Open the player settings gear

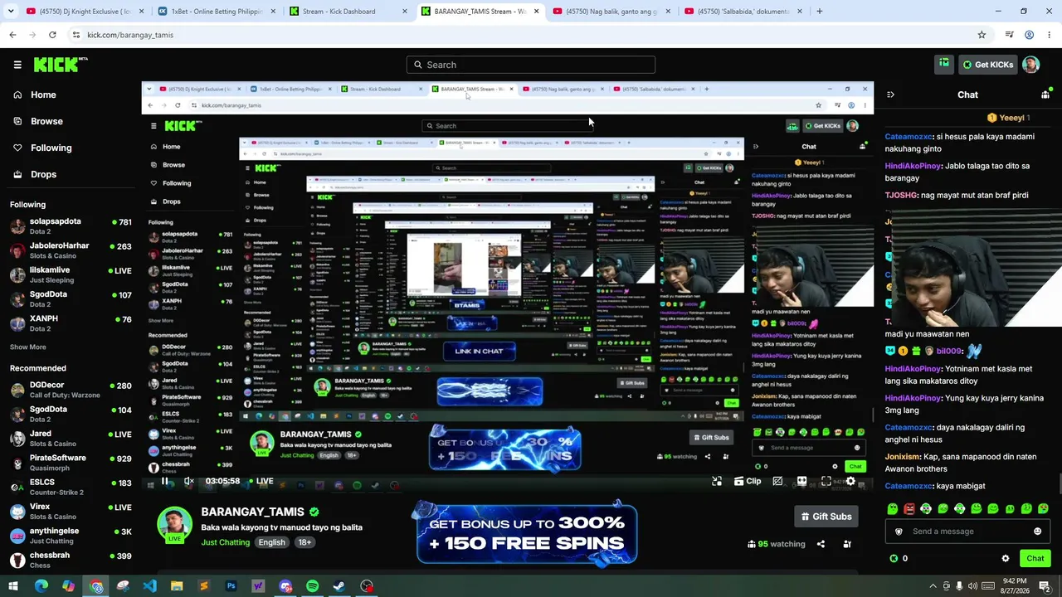850,481
